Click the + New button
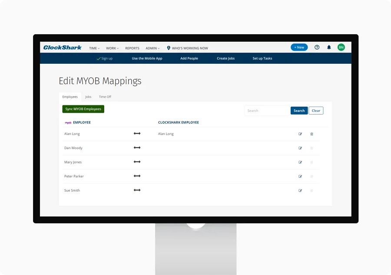This screenshot has height=275, width=391. pos(299,47)
